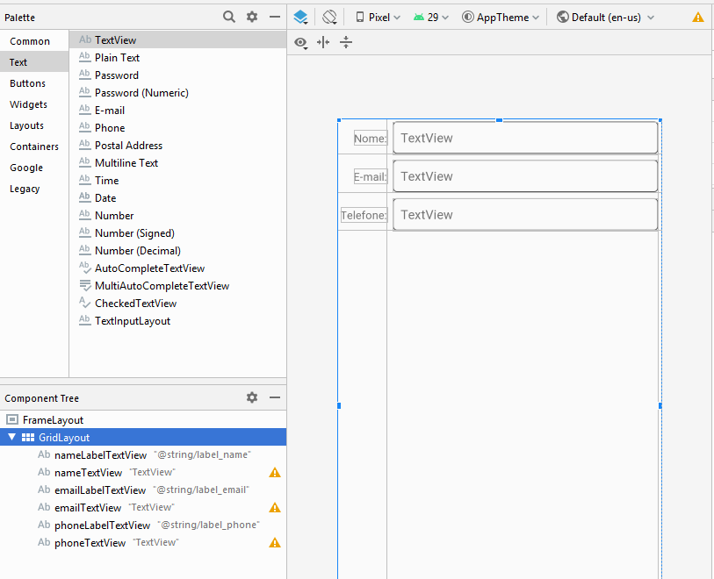Toggle the view options eye icon
Viewport: 714px width, 579px height.
(301, 42)
